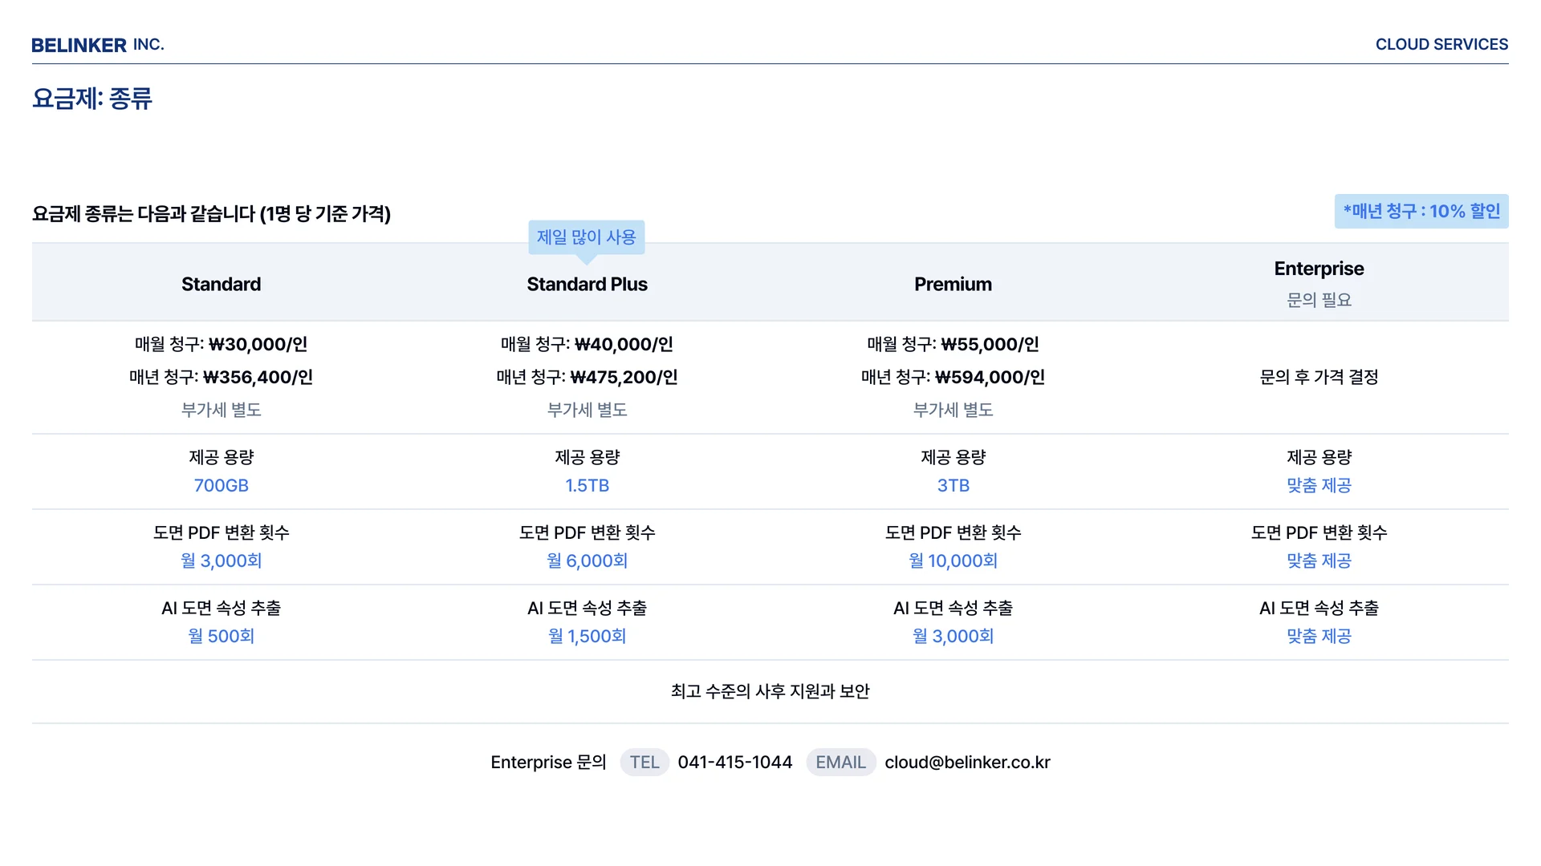The height and width of the screenshot is (866, 1541).
Task: Click the BELINKER INC. logo
Action: [x=97, y=45]
